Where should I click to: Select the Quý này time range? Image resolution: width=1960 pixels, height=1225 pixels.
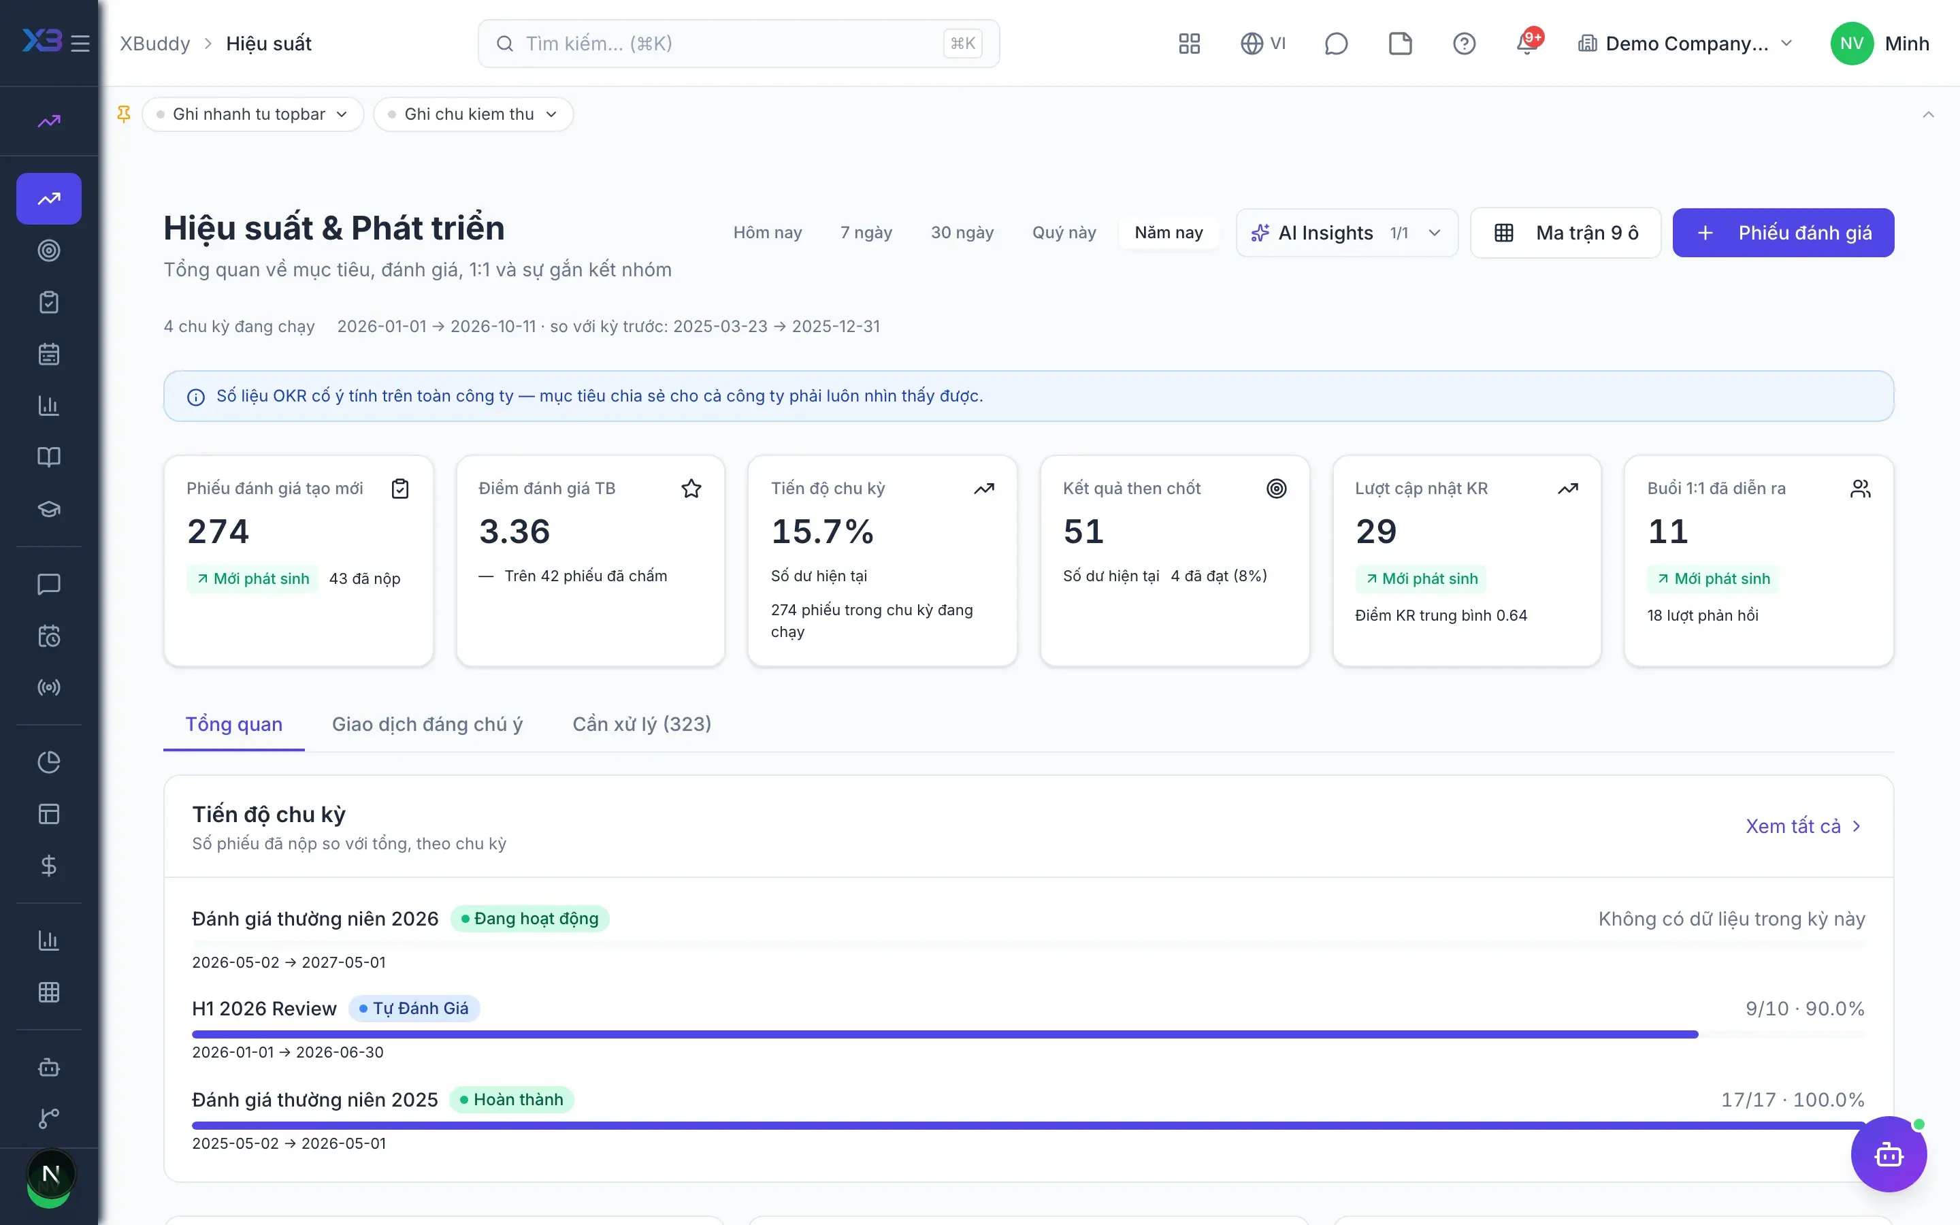[x=1064, y=233]
